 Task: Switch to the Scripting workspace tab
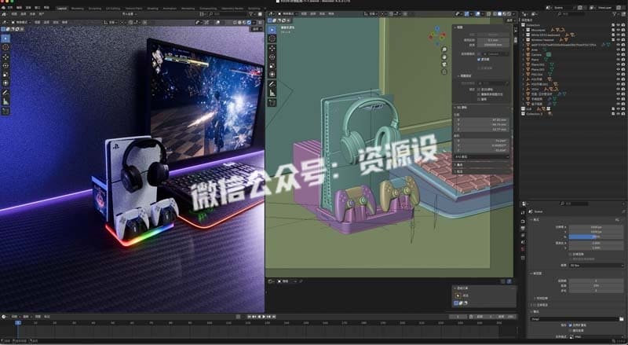[x=254, y=8]
